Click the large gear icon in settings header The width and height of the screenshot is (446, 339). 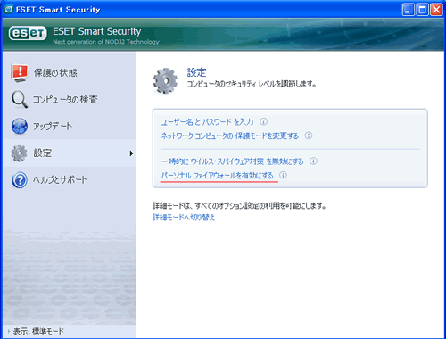click(x=165, y=81)
